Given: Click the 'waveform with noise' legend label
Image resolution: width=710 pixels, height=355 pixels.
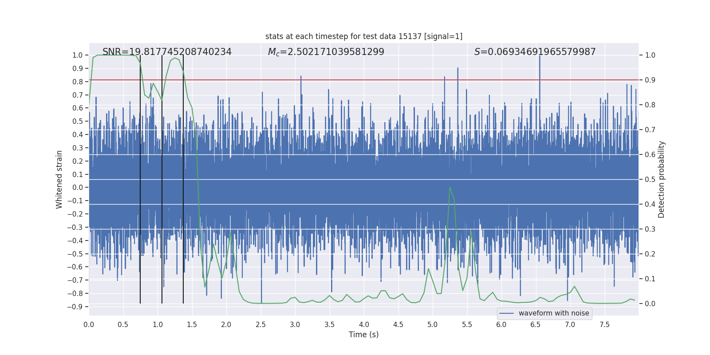Looking at the screenshot, I should click(x=553, y=313).
